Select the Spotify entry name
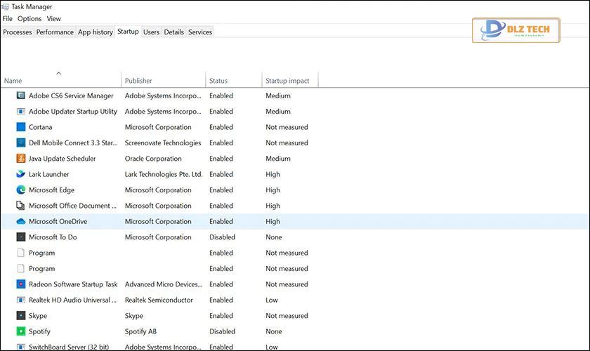Image resolution: width=590 pixels, height=351 pixels. [x=39, y=331]
